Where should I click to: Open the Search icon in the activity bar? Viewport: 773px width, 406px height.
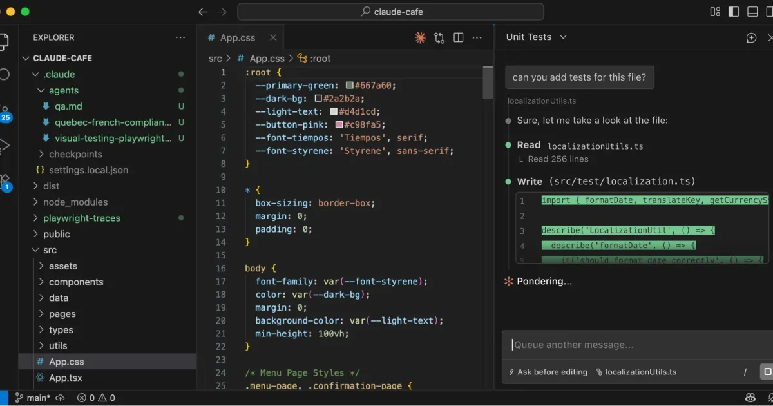click(4, 74)
